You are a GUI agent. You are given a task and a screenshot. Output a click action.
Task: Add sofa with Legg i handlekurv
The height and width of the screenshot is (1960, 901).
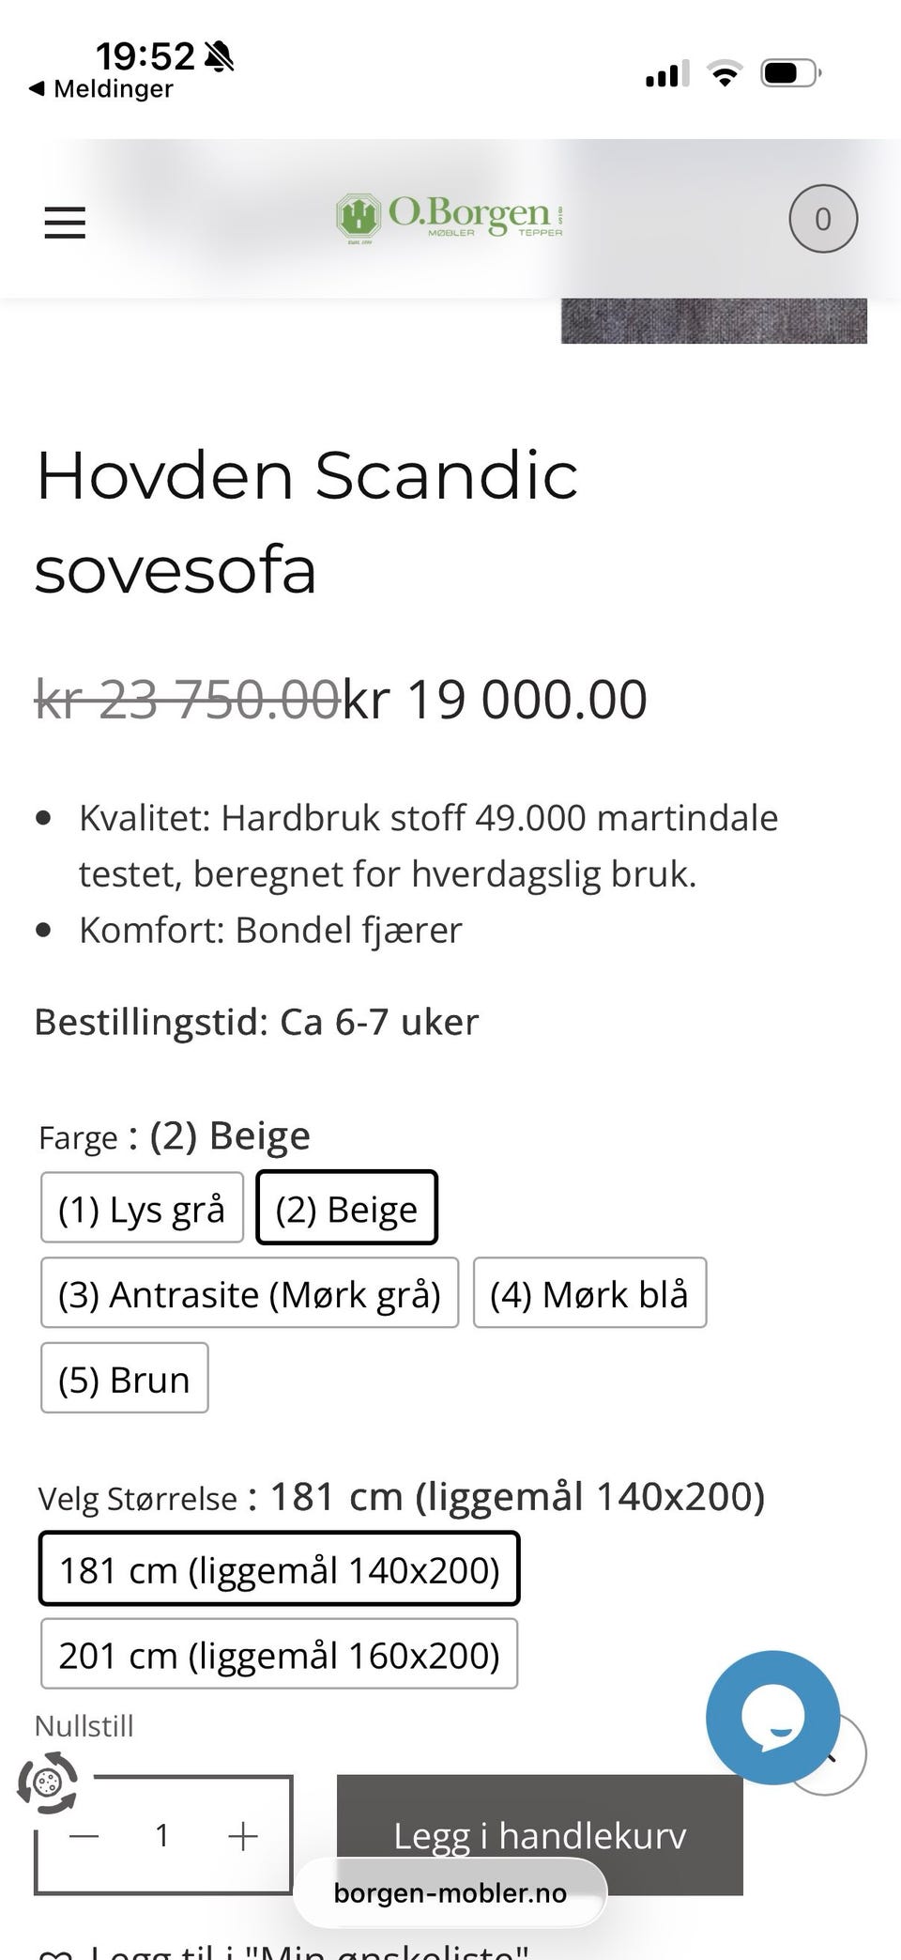click(x=540, y=1834)
